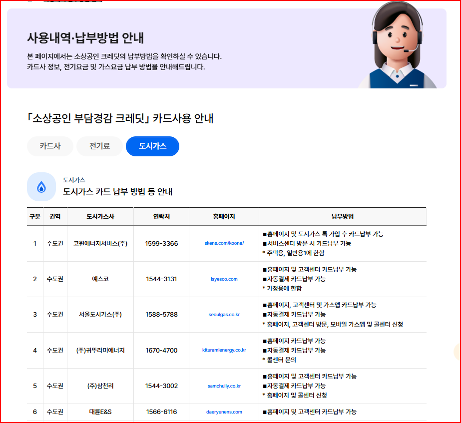Click the 권역 column header

pyautogui.click(x=55, y=217)
